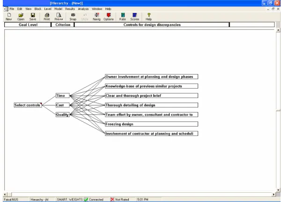282x202 pixels.
Task: Click 'Faisal NUS' in status bar
Action: tap(11, 200)
